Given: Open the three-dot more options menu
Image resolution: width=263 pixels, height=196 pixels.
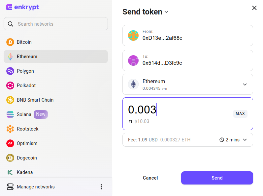Looking at the screenshot, I should pyautogui.click(x=101, y=187).
